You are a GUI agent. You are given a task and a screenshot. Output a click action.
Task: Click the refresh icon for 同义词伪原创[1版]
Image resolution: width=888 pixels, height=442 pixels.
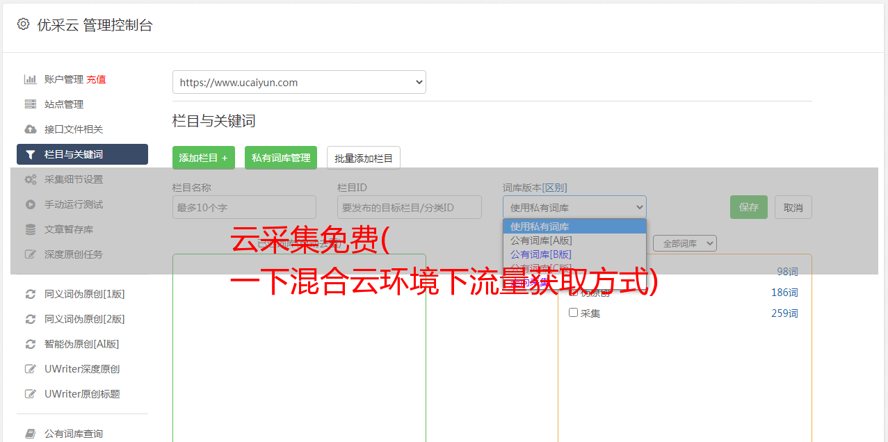point(31,294)
